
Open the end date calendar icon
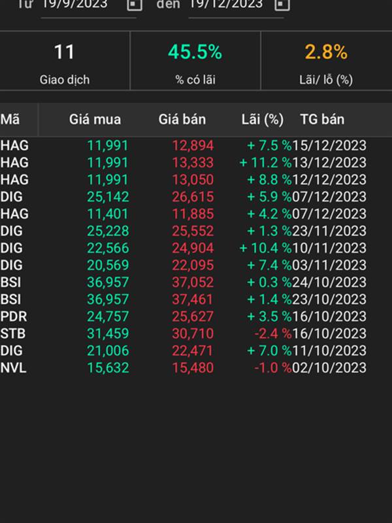pyautogui.click(x=282, y=5)
